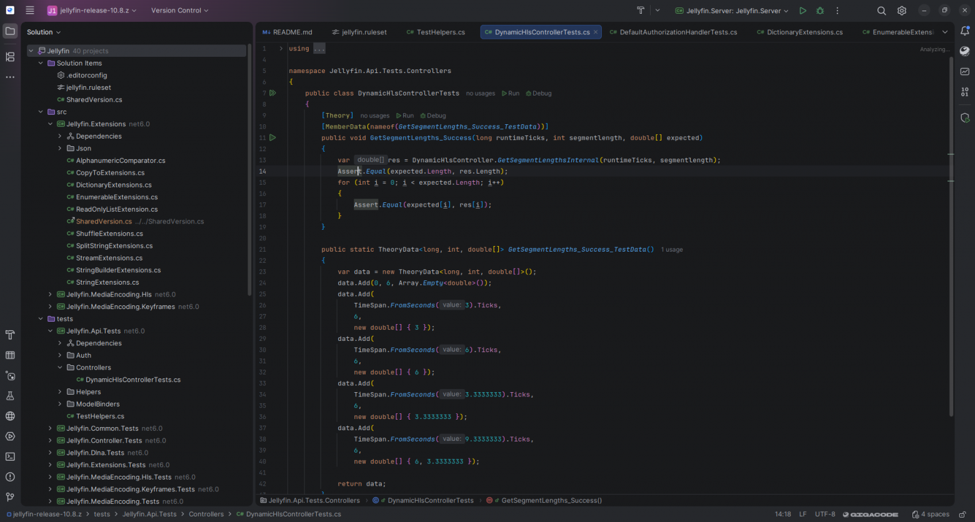The width and height of the screenshot is (975, 522).
Task: Click the LF line separator indicator
Action: point(802,514)
